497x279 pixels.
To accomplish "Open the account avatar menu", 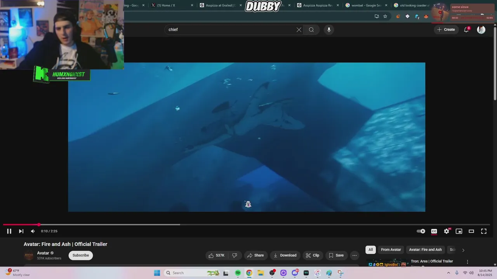I will [481, 30].
